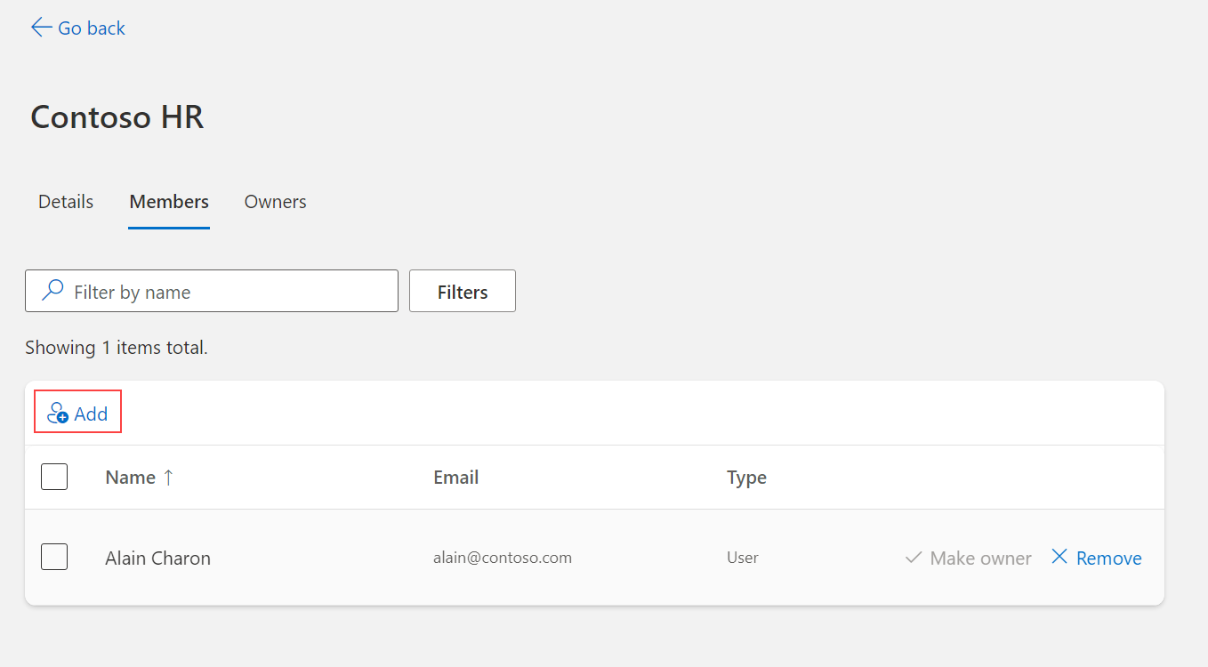The height and width of the screenshot is (667, 1208).
Task: Click the magnifying glass search icon
Action: coord(52,290)
